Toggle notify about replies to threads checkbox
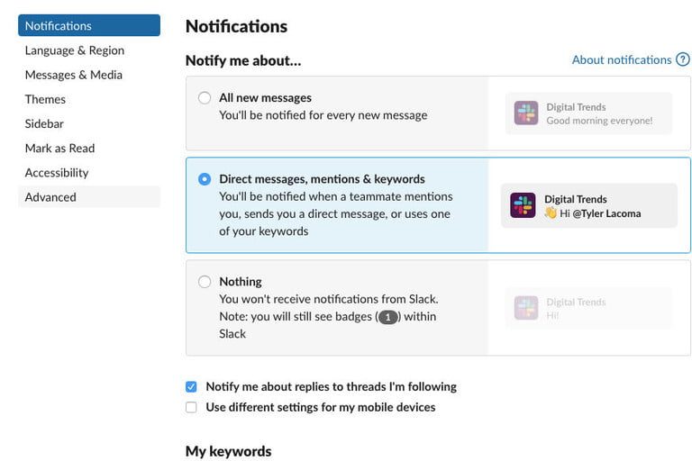The width and height of the screenshot is (692, 461). (x=191, y=387)
